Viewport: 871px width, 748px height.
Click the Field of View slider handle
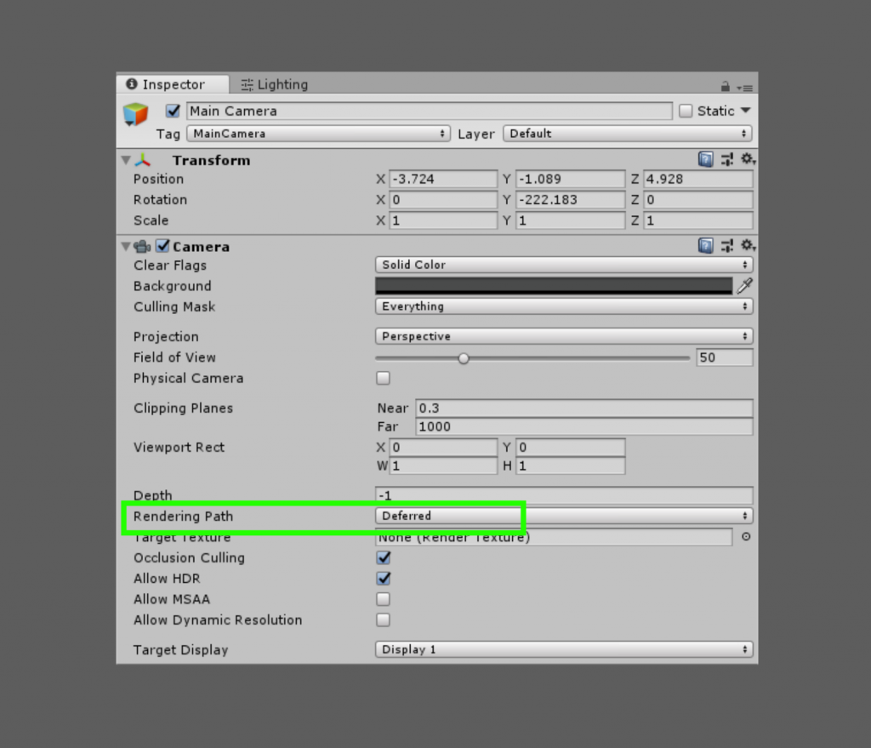[464, 358]
